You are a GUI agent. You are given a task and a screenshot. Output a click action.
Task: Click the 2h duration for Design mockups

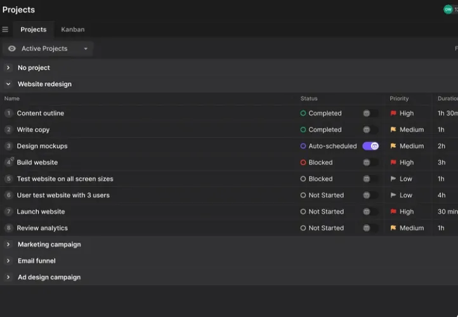[x=442, y=146]
